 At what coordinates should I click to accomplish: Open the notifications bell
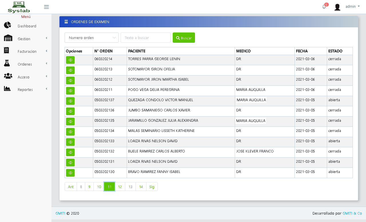(324, 7)
